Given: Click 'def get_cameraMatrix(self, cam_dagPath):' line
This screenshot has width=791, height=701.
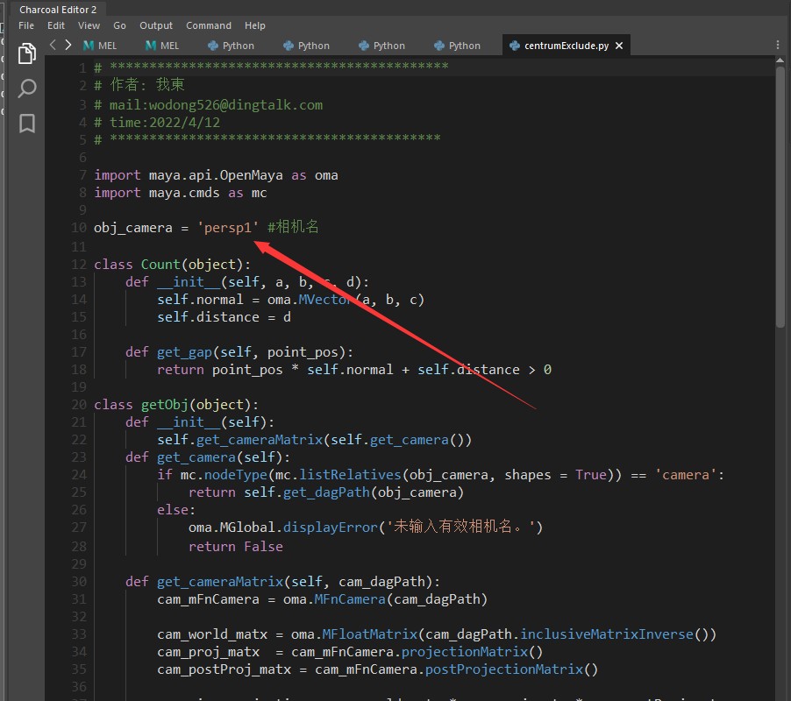Looking at the screenshot, I should (283, 582).
